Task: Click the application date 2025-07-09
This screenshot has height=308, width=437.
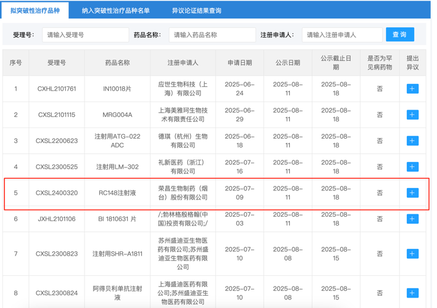Action: [x=240, y=193]
